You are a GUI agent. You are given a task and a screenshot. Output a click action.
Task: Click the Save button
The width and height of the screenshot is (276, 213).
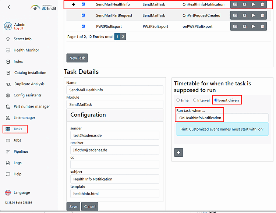point(73,206)
